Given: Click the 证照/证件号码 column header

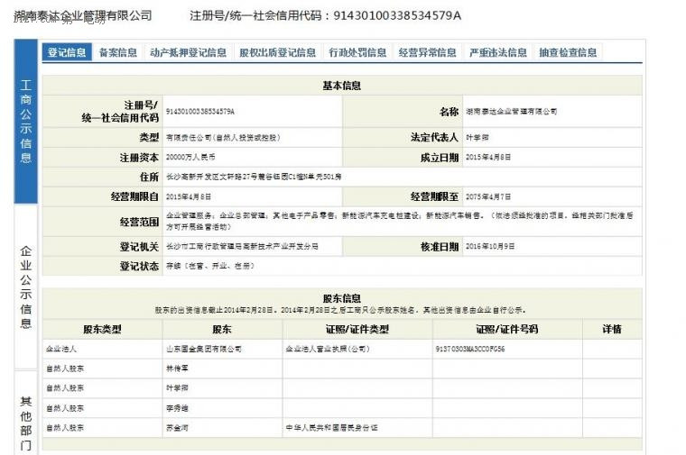Looking at the screenshot, I should [507, 329].
